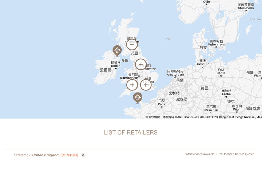Select the retailer pin in Northern Ireland
Viewport: 262px width, 173px height.
(x=117, y=50)
